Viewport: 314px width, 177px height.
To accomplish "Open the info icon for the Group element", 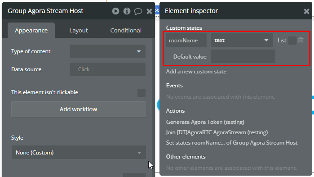I will click(127, 11).
